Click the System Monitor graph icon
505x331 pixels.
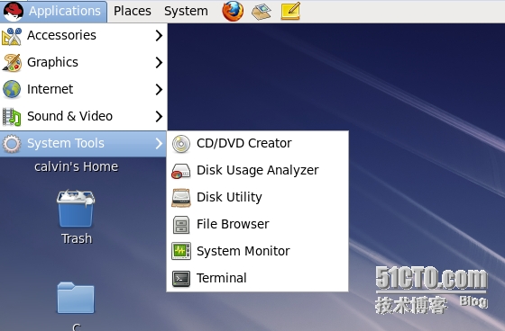[x=181, y=251]
